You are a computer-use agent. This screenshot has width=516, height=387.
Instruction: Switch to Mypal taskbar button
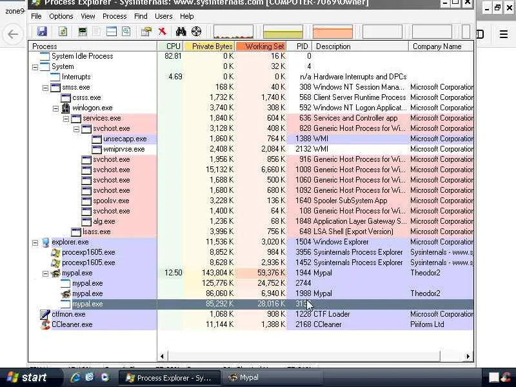(x=271, y=378)
